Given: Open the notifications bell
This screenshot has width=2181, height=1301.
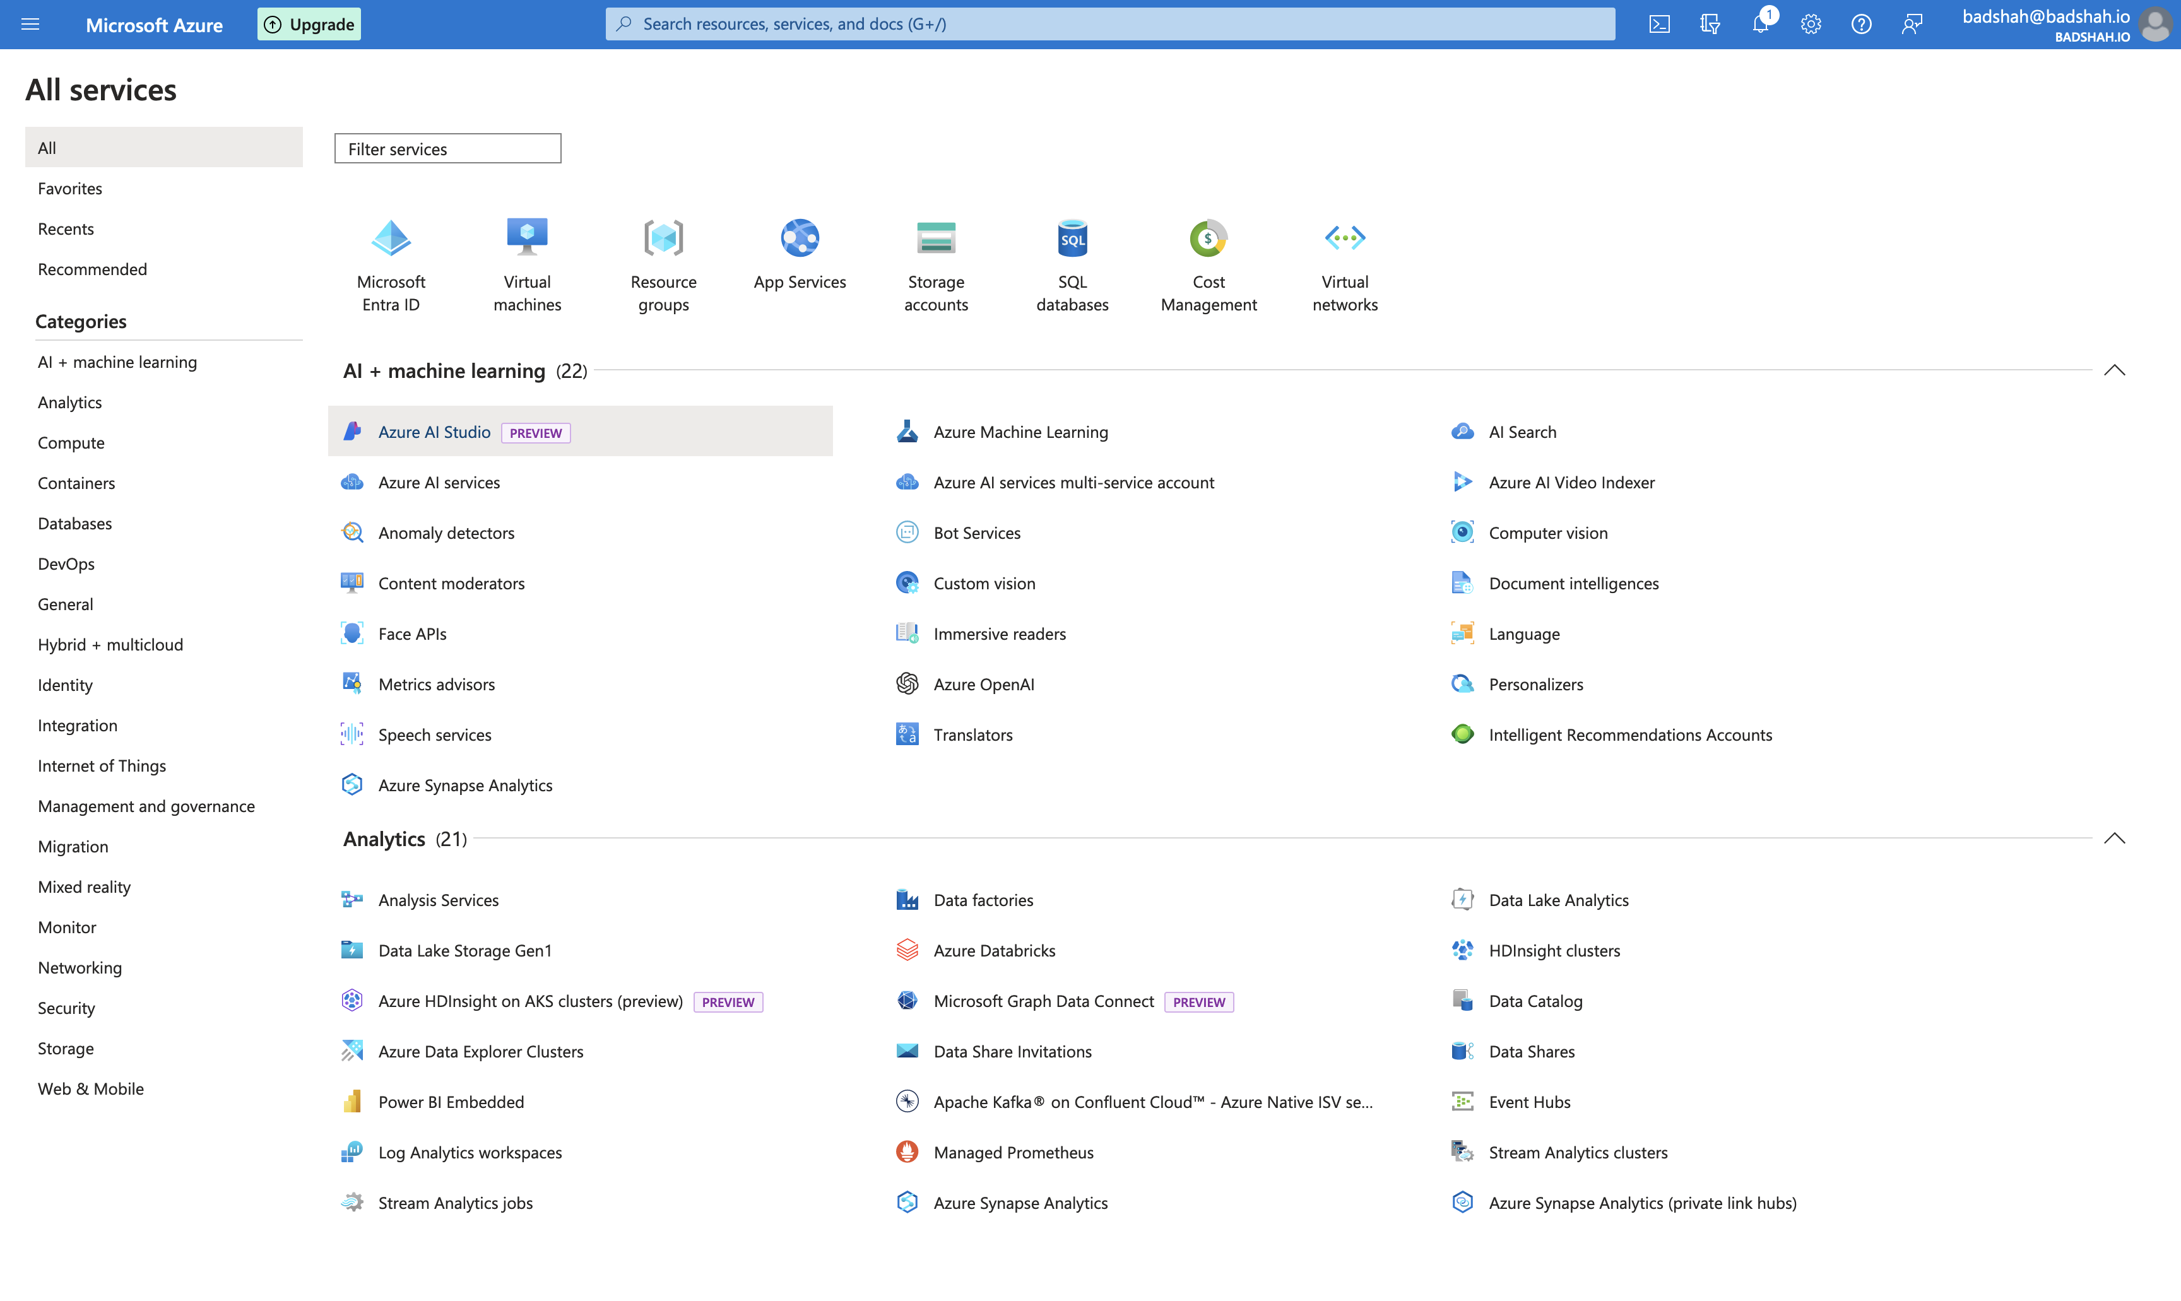Looking at the screenshot, I should [1760, 24].
